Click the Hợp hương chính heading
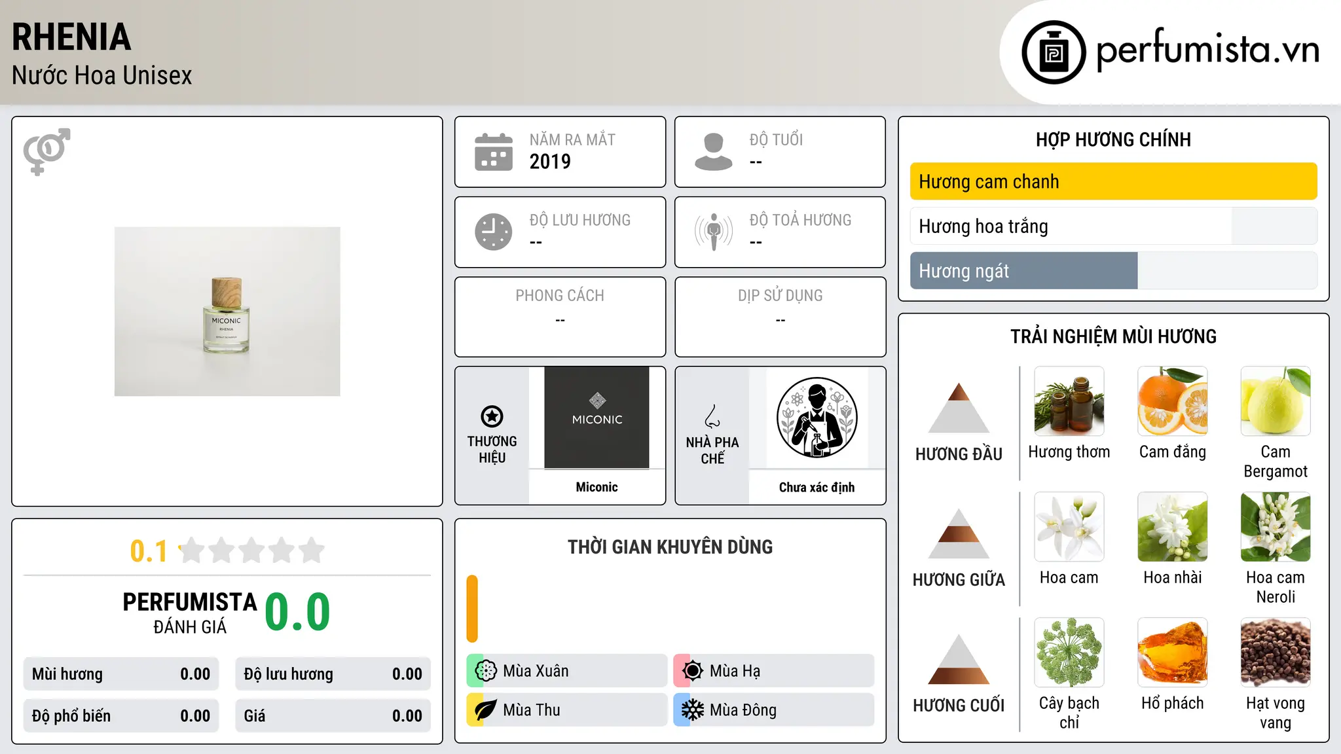The width and height of the screenshot is (1341, 754). (1113, 139)
